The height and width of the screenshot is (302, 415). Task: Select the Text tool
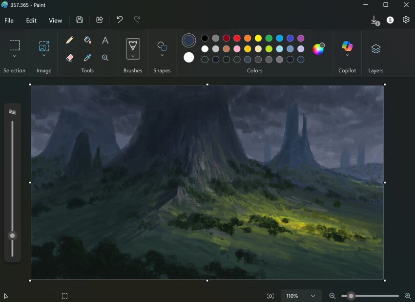(105, 40)
